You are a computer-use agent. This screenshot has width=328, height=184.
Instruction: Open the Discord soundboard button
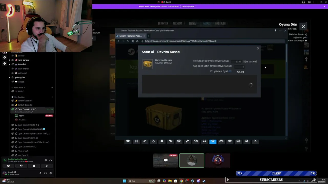coord(47,166)
